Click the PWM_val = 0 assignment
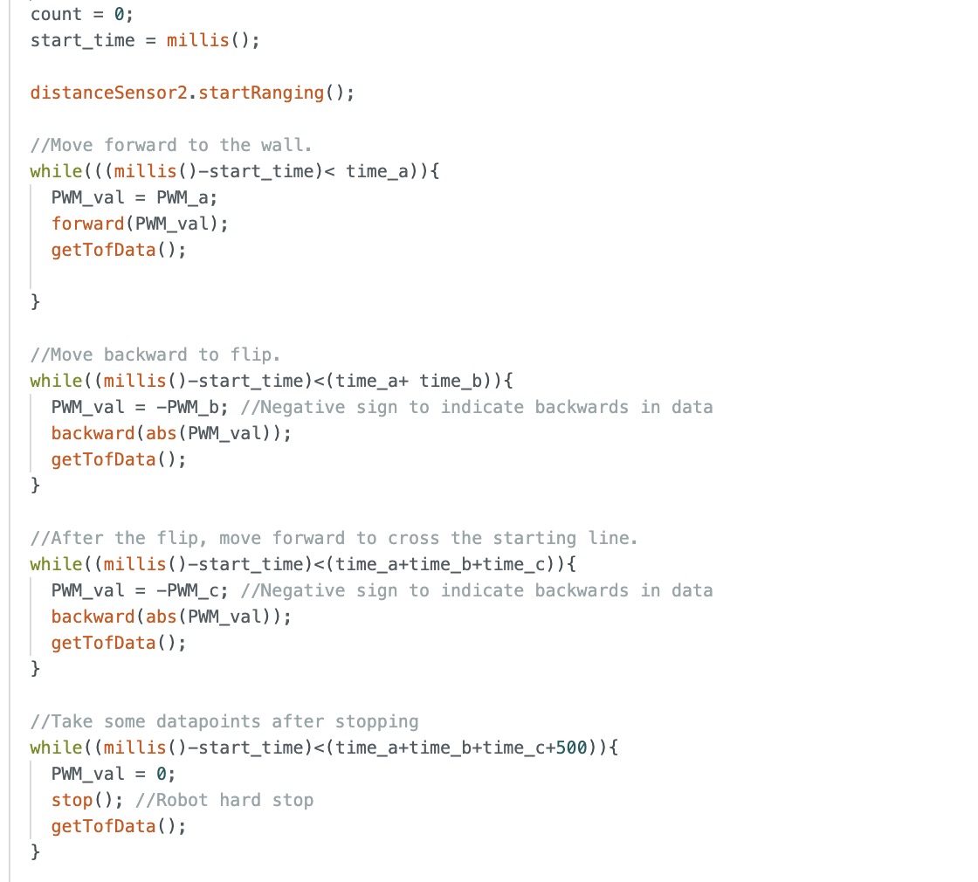The height and width of the screenshot is (882, 978). tap(114, 774)
